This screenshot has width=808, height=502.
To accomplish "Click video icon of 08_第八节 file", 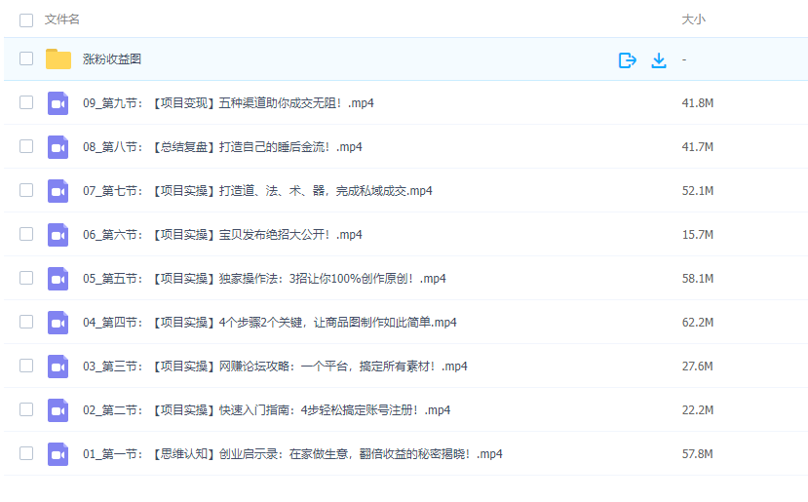I will tap(58, 147).
